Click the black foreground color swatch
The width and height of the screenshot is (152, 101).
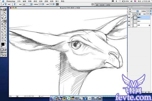(3, 44)
